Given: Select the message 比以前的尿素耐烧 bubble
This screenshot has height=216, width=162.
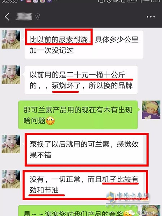Looking at the screenshot, I should point(84,45).
